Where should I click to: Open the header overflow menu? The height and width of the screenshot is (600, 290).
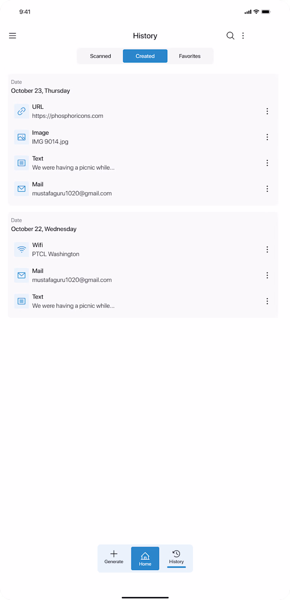[x=243, y=36]
